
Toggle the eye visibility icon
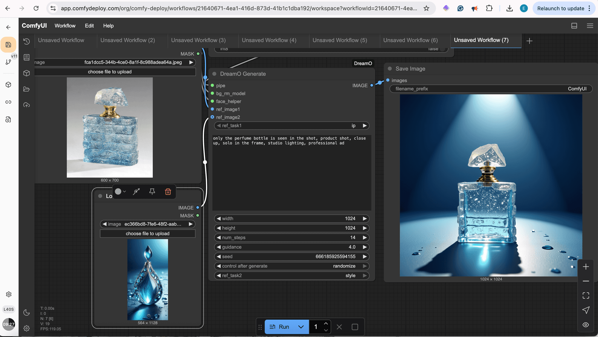pyautogui.click(x=586, y=325)
